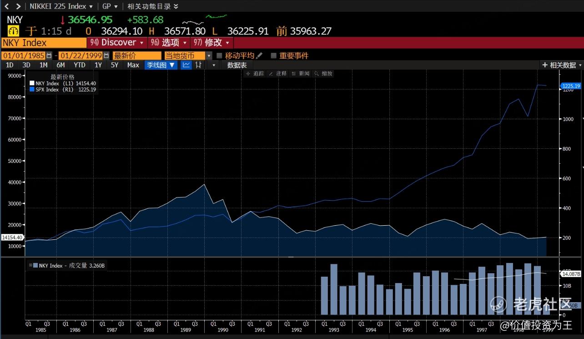Image resolution: width=584 pixels, height=339 pixels.
Task: Select the bar/candle chart type icon
Action: pyautogui.click(x=198, y=65)
